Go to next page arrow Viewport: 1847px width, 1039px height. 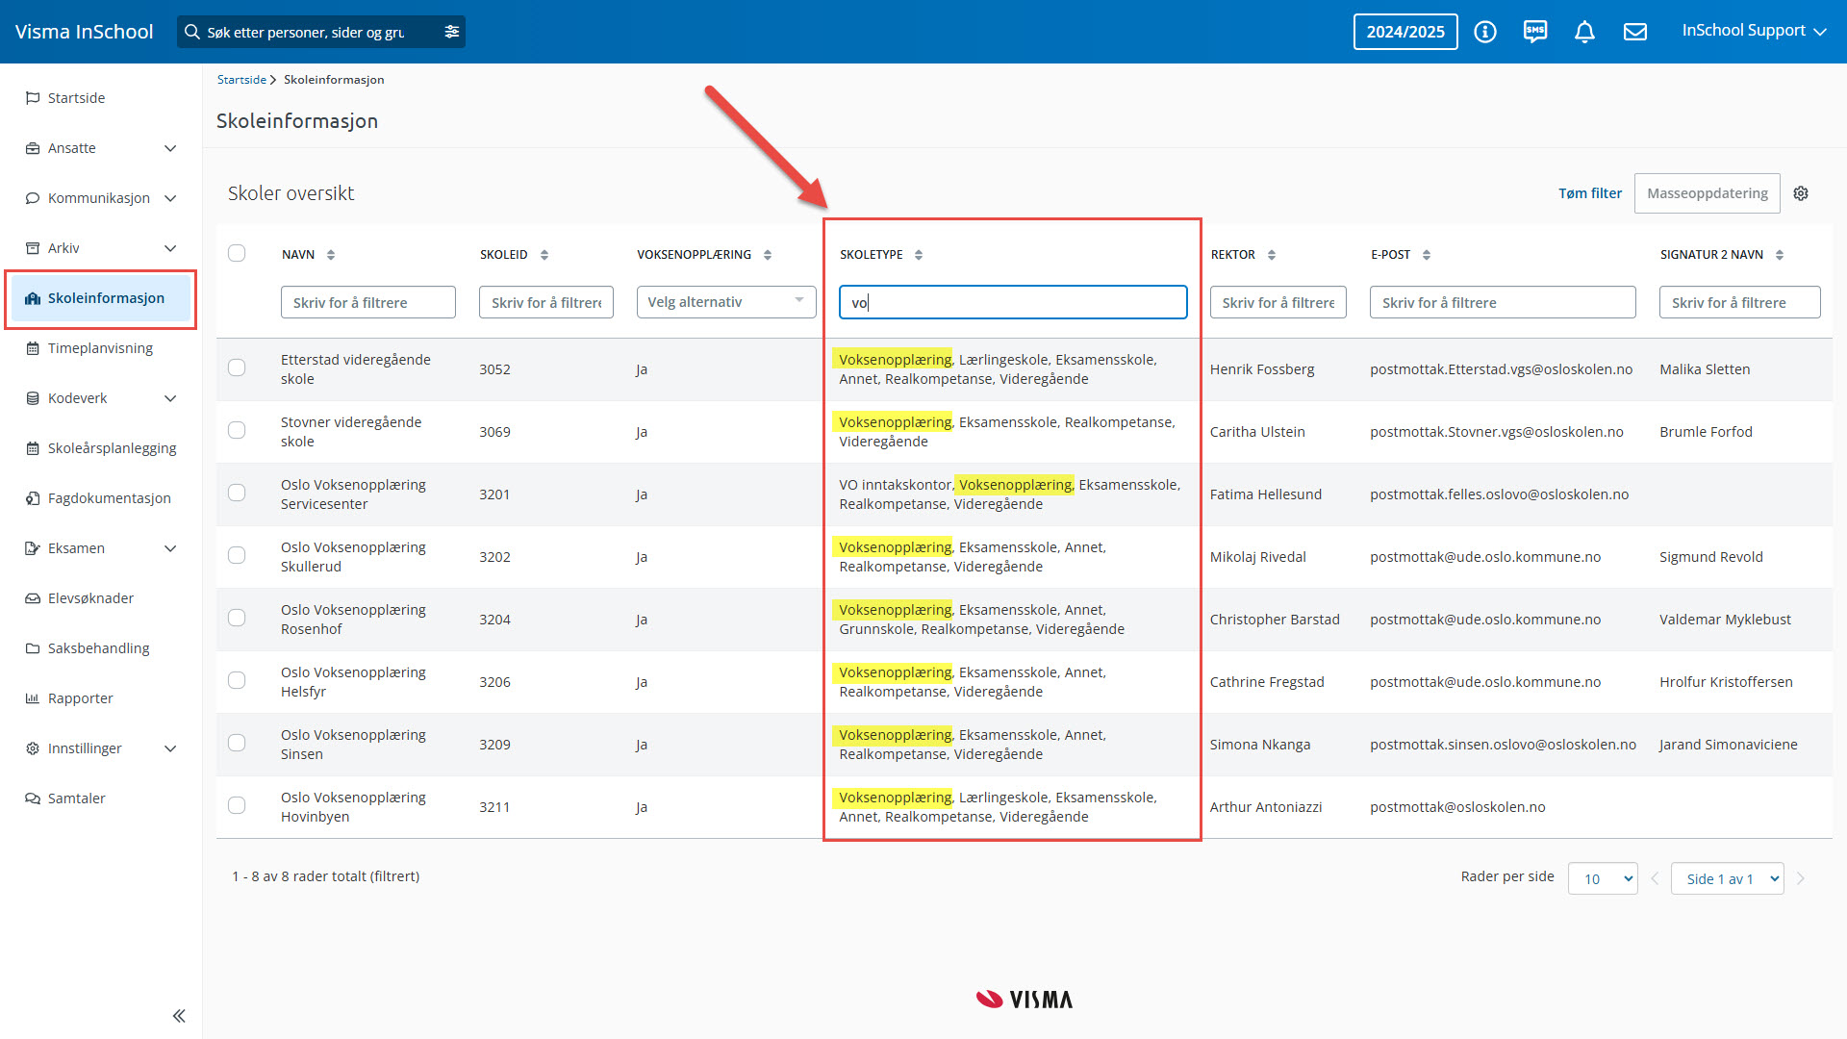tap(1801, 878)
